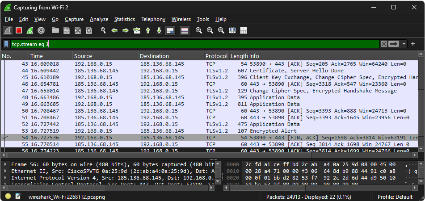Restart the current capture
425x201 pixels.
click(30, 31)
